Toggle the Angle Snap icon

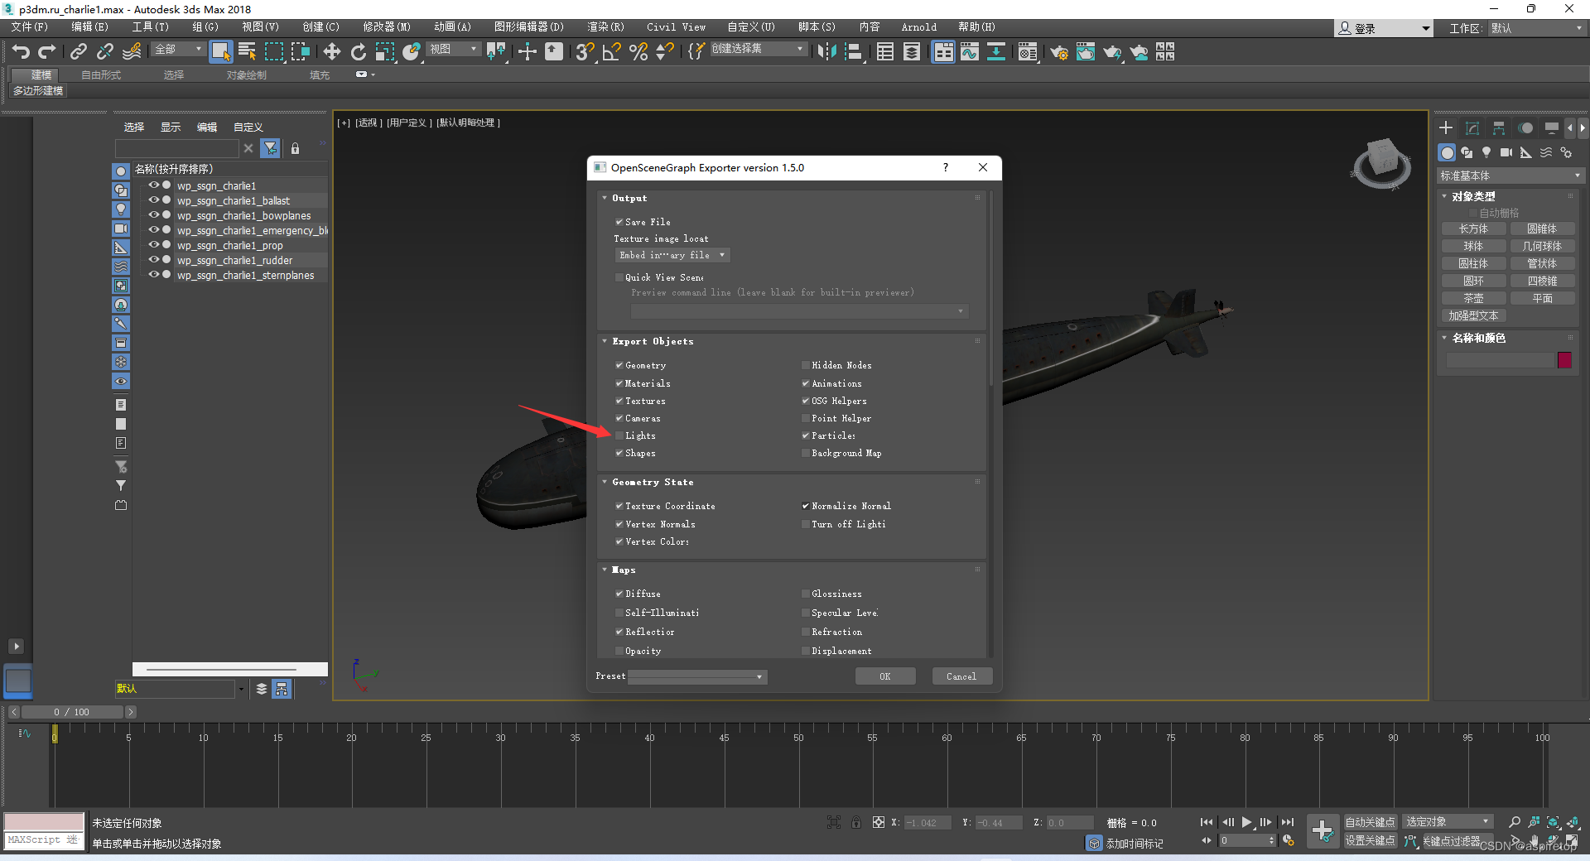point(611,52)
